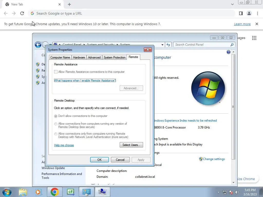Viewport: 263px width, 197px height.
Task: Open Chrome three-dot menu
Action: pyautogui.click(x=257, y=13)
